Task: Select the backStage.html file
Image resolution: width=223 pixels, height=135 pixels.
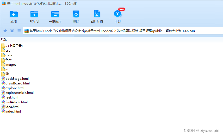Action: point(15,79)
